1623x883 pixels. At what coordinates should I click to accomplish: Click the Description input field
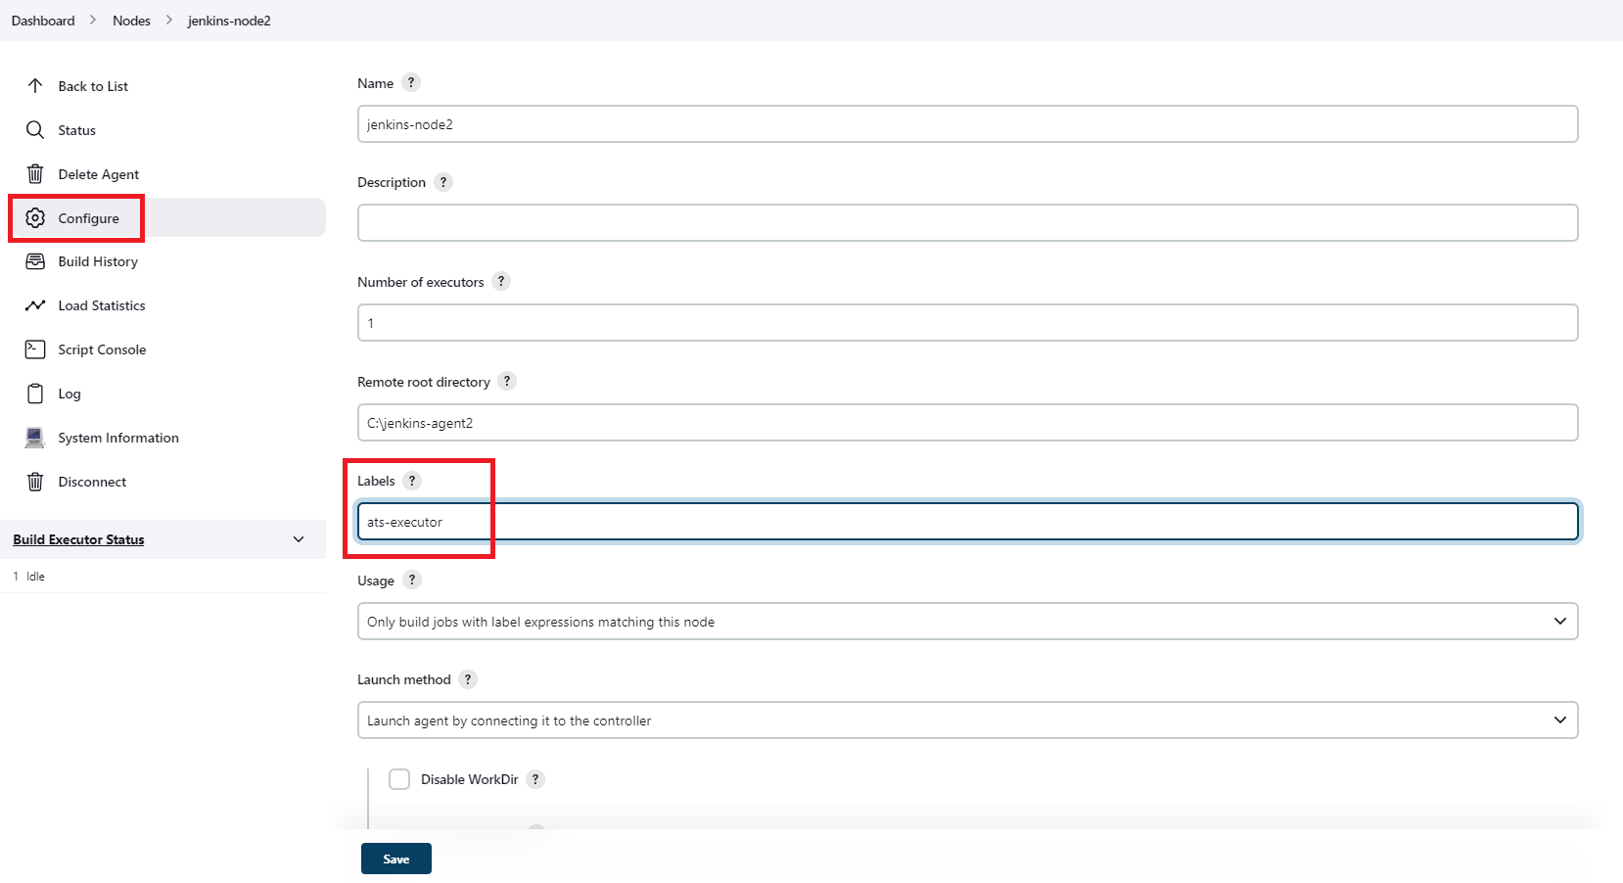tap(967, 223)
